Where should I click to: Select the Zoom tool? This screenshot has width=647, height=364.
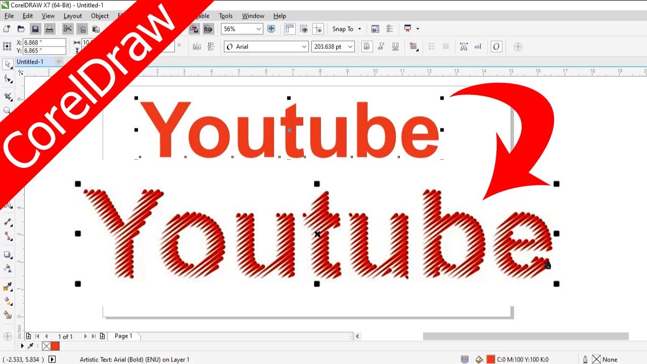[7, 110]
